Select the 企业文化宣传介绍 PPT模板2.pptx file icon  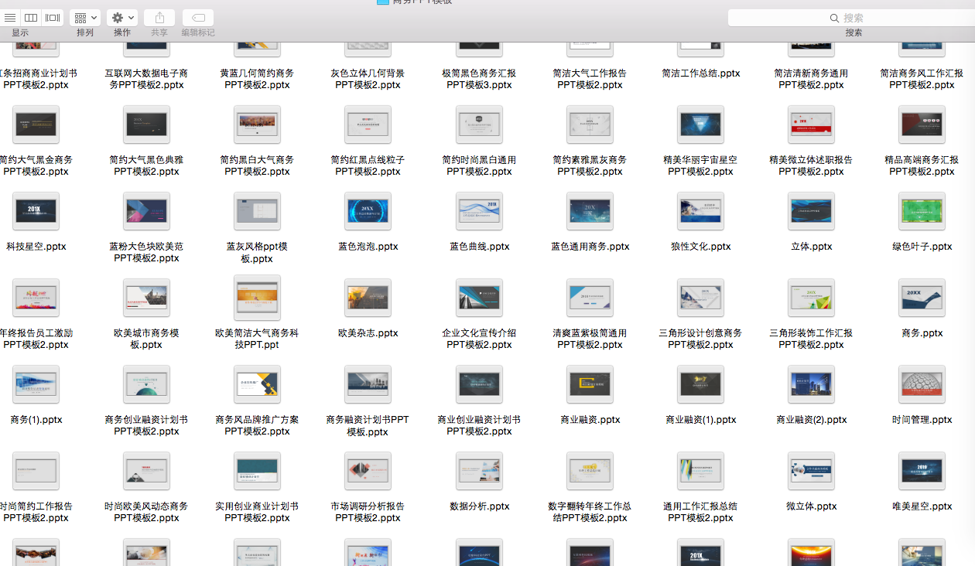pyautogui.click(x=479, y=298)
